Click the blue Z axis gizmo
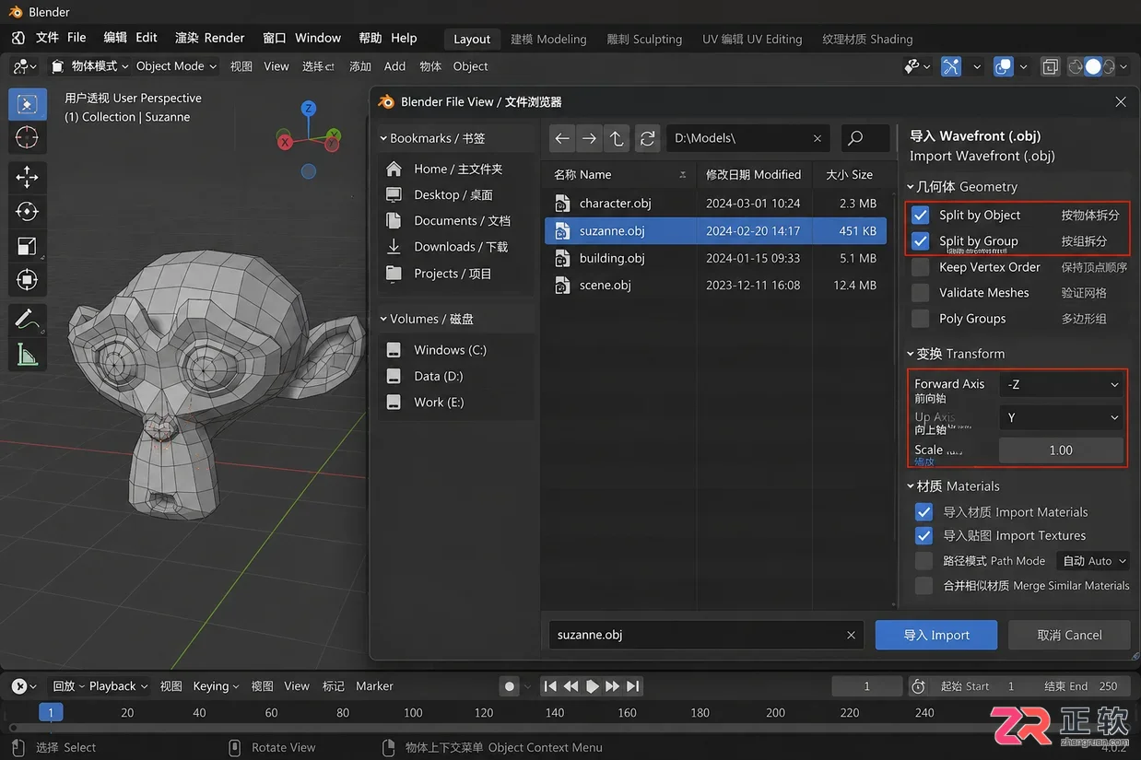Image resolution: width=1141 pixels, height=760 pixels. 309,109
